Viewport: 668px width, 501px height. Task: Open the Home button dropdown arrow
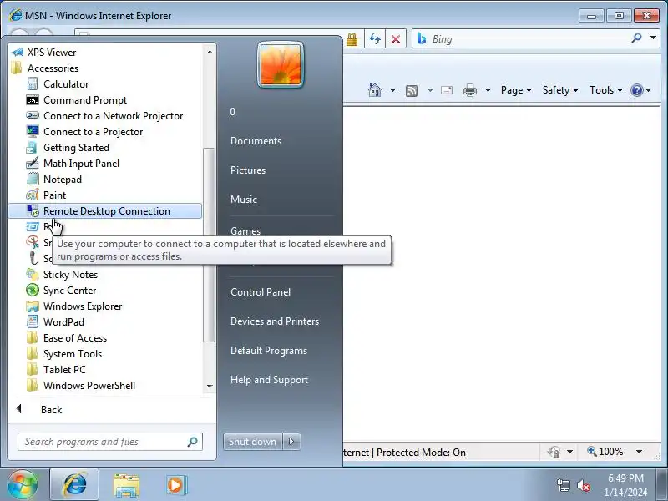(x=392, y=90)
